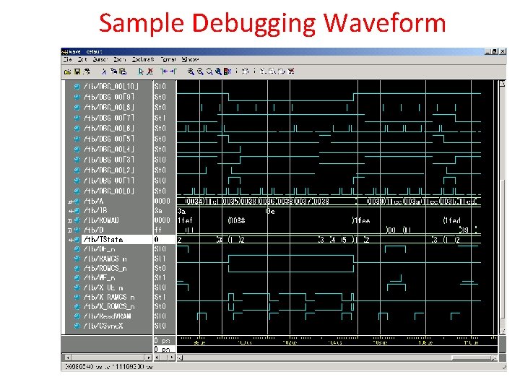
Task: Click the red X break icon
Action: (x=291, y=71)
